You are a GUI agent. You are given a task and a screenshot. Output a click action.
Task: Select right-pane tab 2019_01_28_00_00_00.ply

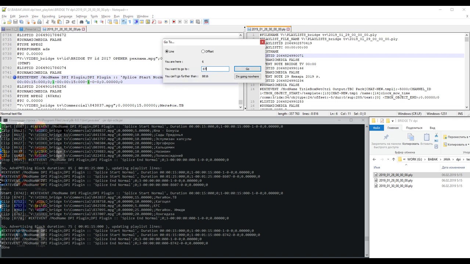pos(268,29)
